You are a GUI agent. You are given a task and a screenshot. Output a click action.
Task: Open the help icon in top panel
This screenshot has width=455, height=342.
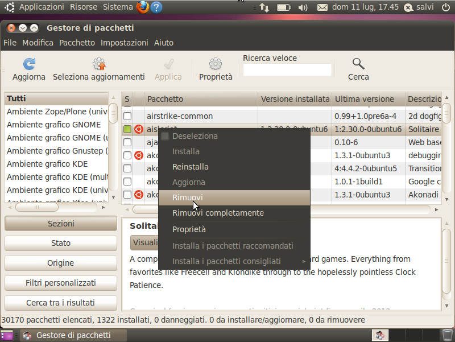156,7
